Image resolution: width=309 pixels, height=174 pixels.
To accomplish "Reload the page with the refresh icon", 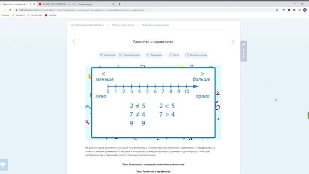I will (10, 10).
